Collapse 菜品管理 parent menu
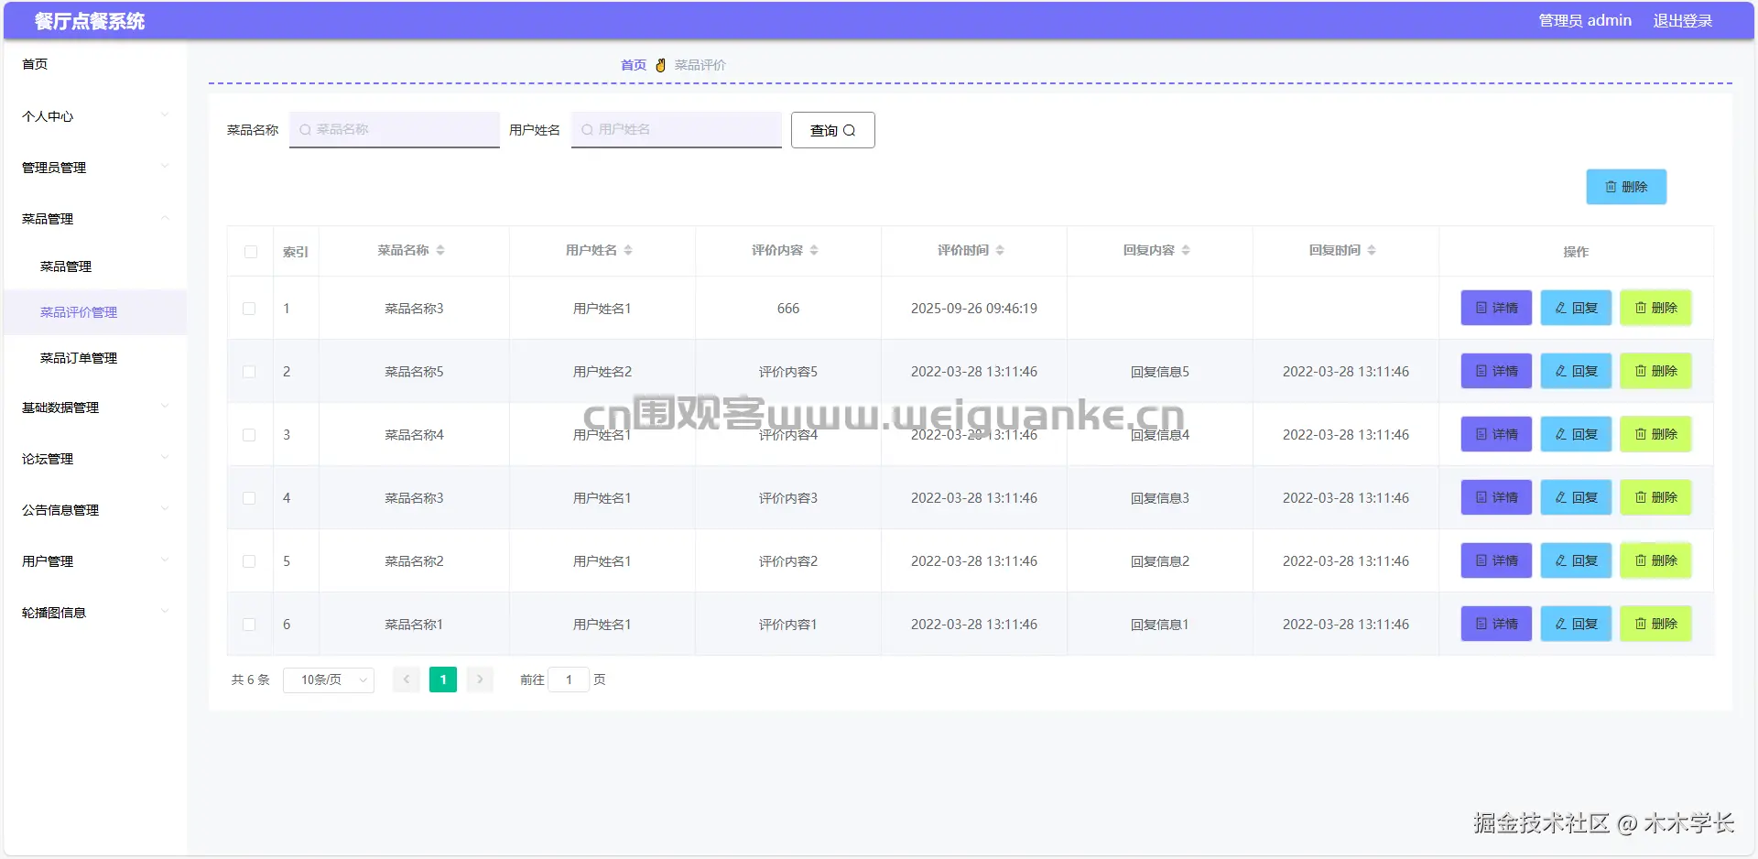Screen dimensions: 1758x859 [95, 219]
